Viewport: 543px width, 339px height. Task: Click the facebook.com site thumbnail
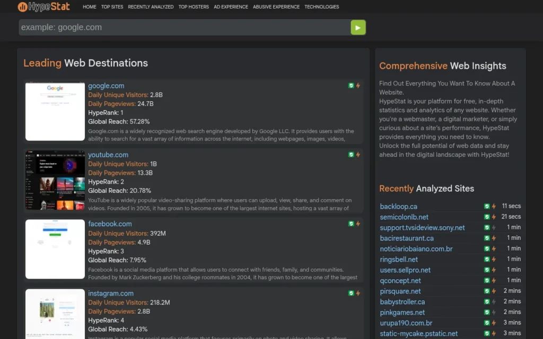click(55, 249)
